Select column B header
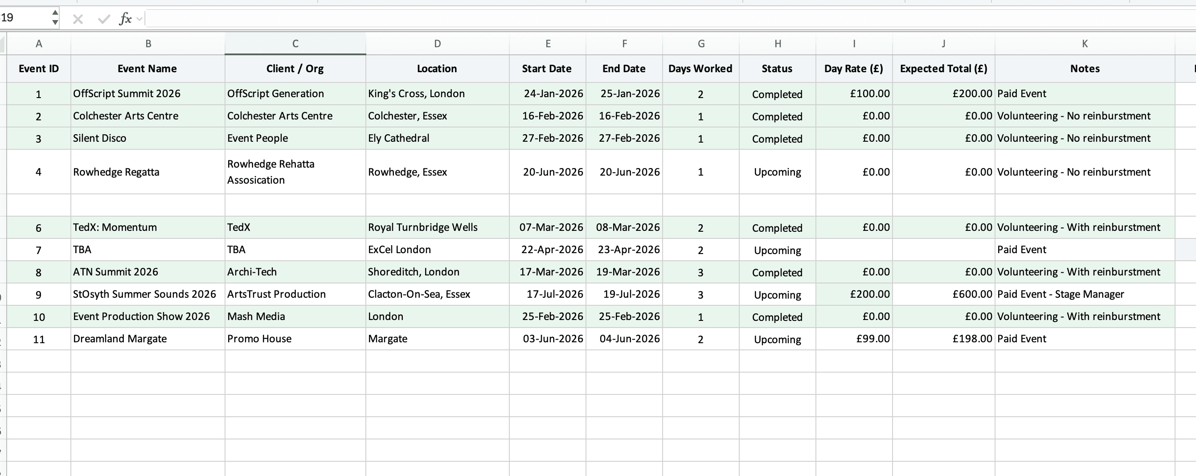The width and height of the screenshot is (1196, 476). (148, 44)
